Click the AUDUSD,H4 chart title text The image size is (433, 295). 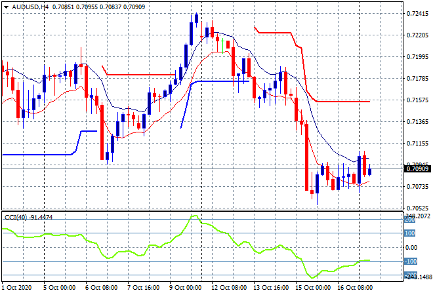pos(30,7)
